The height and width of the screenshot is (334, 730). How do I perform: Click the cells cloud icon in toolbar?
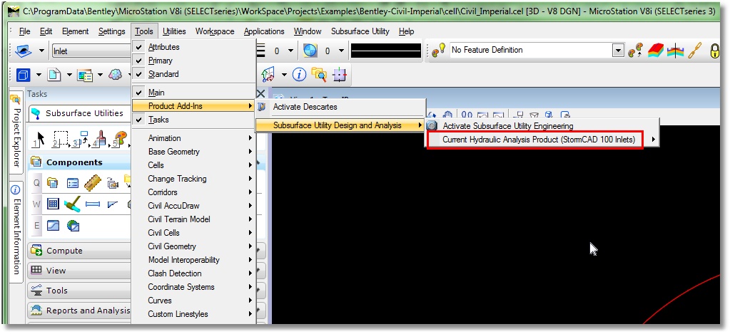pos(114,75)
